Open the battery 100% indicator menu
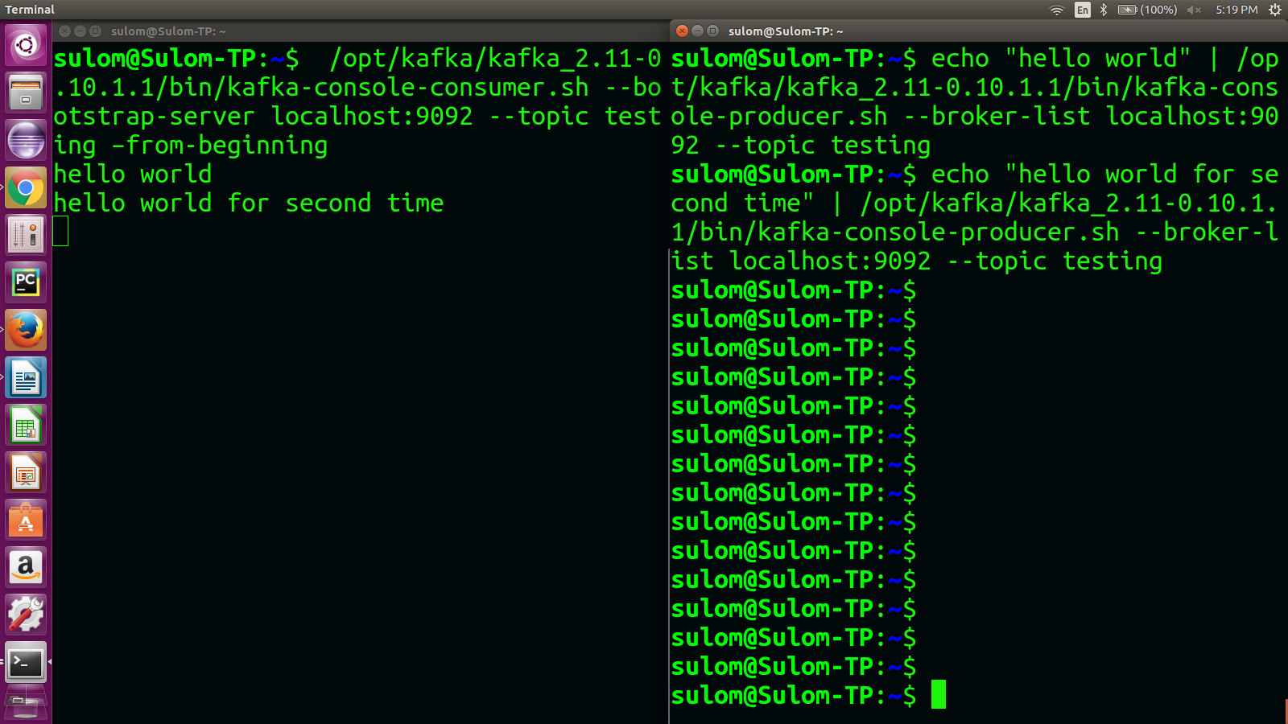This screenshot has height=724, width=1288. [x=1147, y=10]
